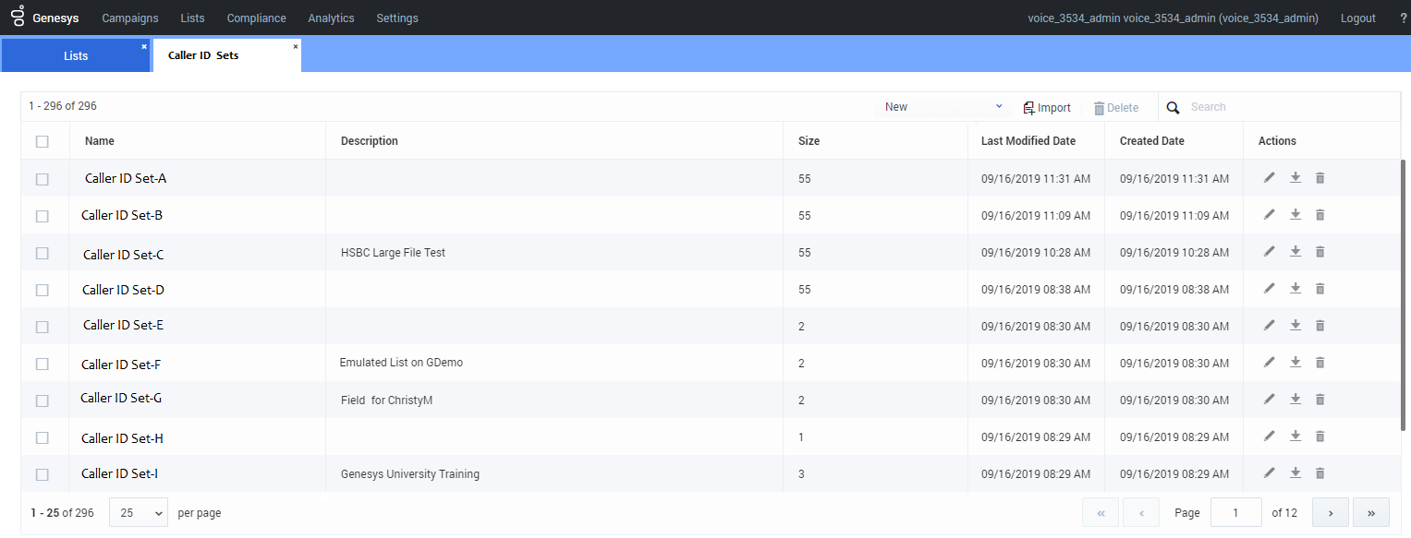Open the Campaigns menu
The height and width of the screenshot is (538, 1411).
click(130, 18)
